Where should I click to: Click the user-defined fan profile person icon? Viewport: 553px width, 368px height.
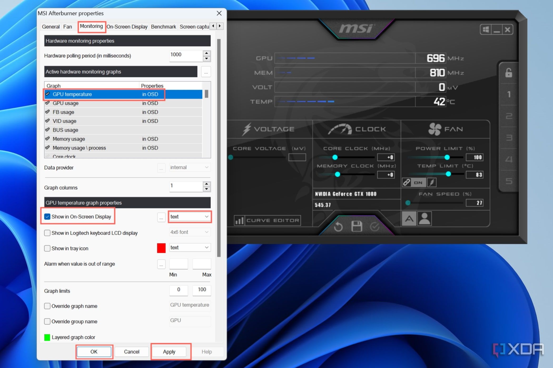click(x=424, y=219)
